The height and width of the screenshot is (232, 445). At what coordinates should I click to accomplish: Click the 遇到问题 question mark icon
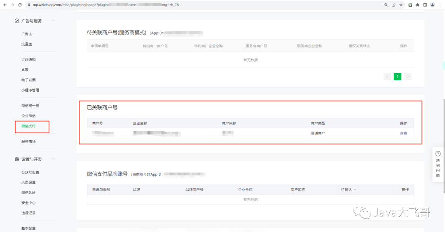(438, 154)
